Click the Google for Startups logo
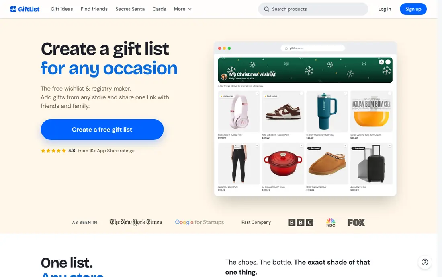442x277 pixels. 199,222
